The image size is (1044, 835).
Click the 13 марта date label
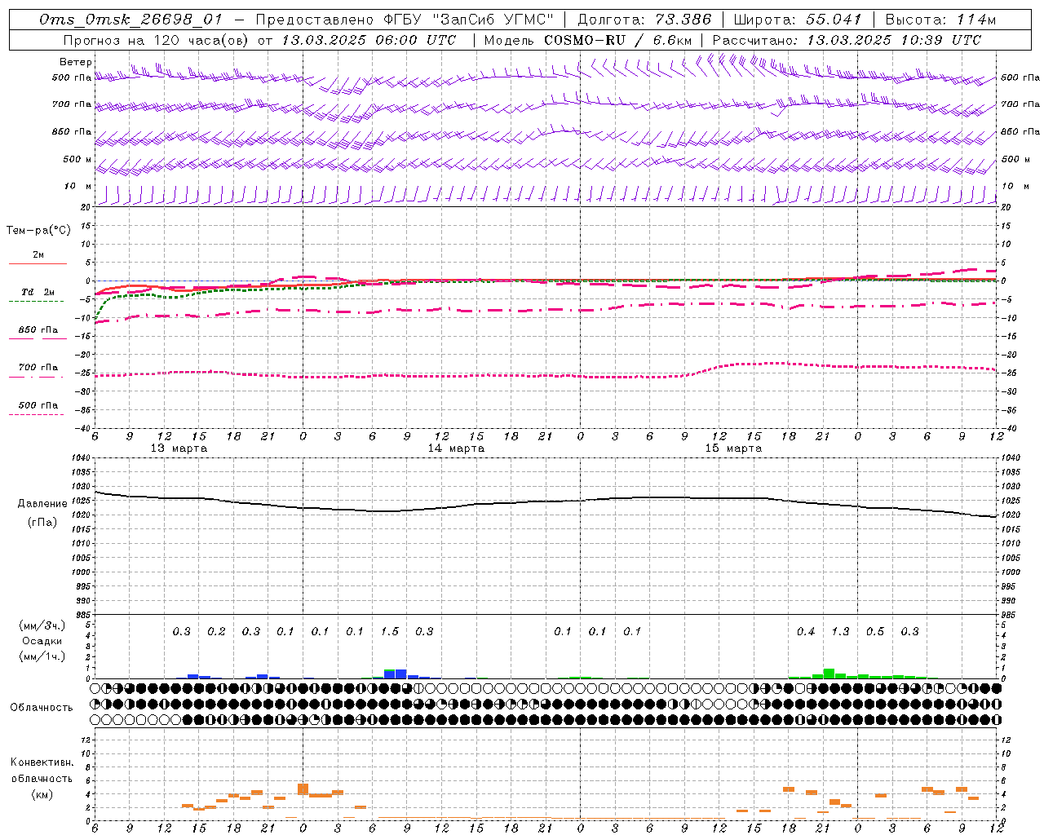tap(179, 448)
